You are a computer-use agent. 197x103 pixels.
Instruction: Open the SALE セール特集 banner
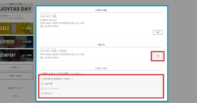pyautogui.click(x=17, y=29)
